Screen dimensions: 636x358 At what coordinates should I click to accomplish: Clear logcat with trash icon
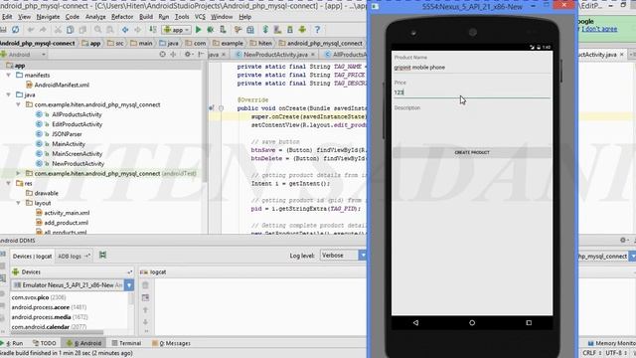(145, 285)
